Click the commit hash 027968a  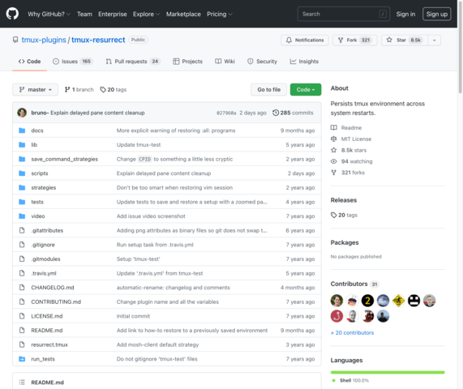tap(226, 113)
